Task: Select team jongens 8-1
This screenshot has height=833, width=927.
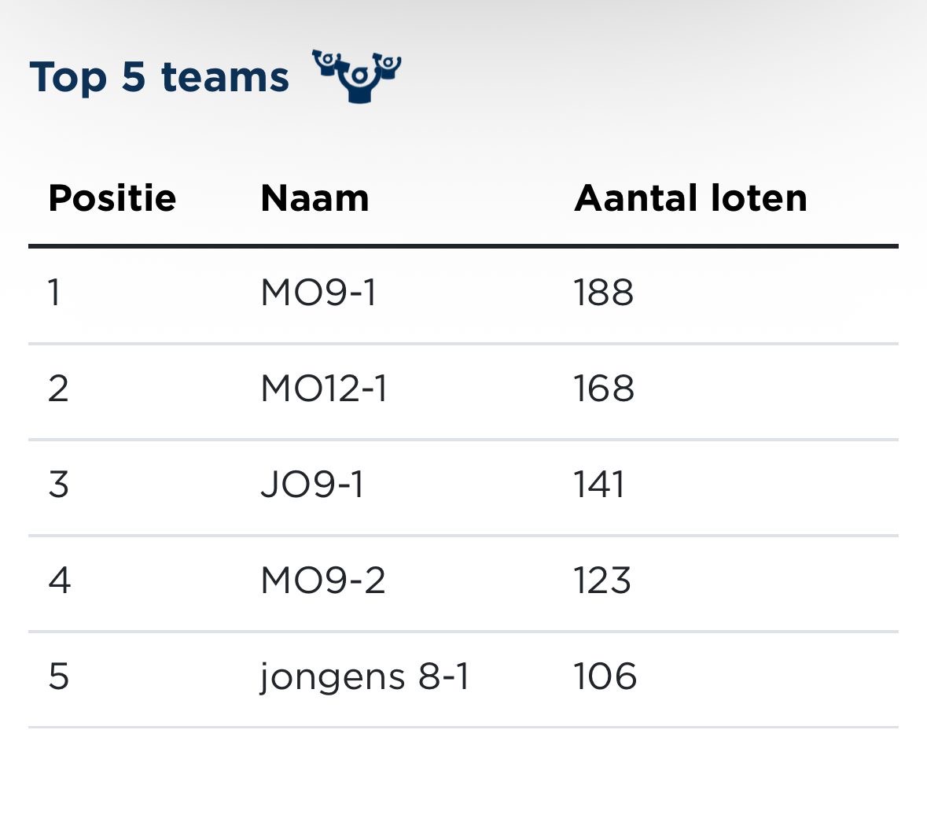Action: point(365,677)
